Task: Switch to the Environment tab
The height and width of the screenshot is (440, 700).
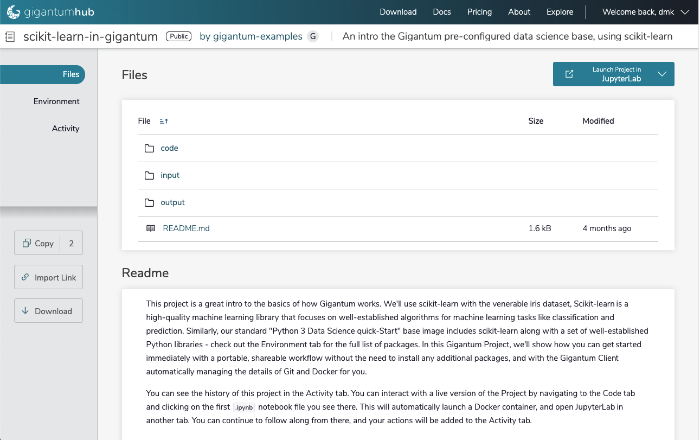Action: [x=56, y=101]
